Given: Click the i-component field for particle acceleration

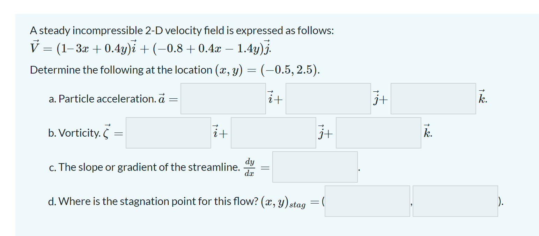Looking at the screenshot, I should coord(222,99).
